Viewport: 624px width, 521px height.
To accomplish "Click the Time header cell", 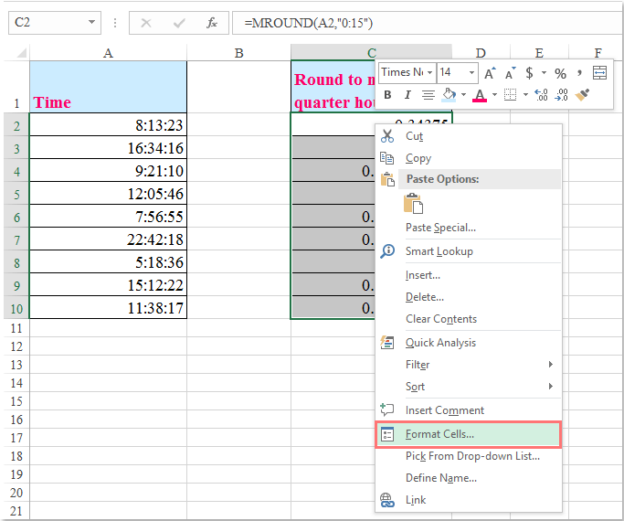I will (x=108, y=87).
